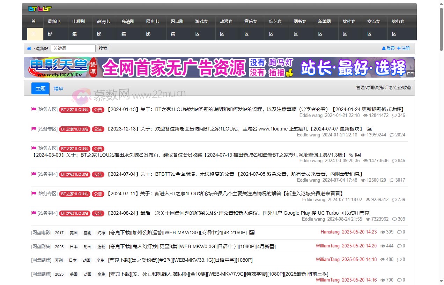444x285 pixels.
Task: Click the paperclip attachment icon on the 2024-03-09 announcement
Action: coord(350,155)
